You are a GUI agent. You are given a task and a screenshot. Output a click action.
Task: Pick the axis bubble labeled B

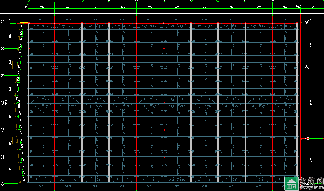click(3, 157)
